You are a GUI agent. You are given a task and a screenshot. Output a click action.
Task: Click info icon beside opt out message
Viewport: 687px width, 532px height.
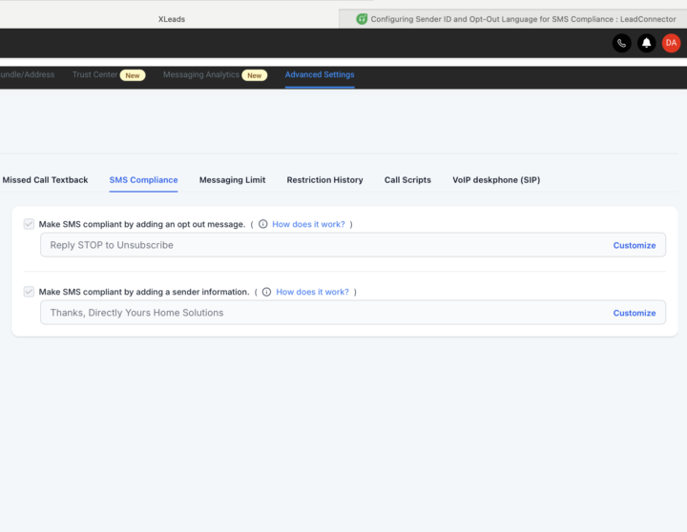tap(262, 225)
